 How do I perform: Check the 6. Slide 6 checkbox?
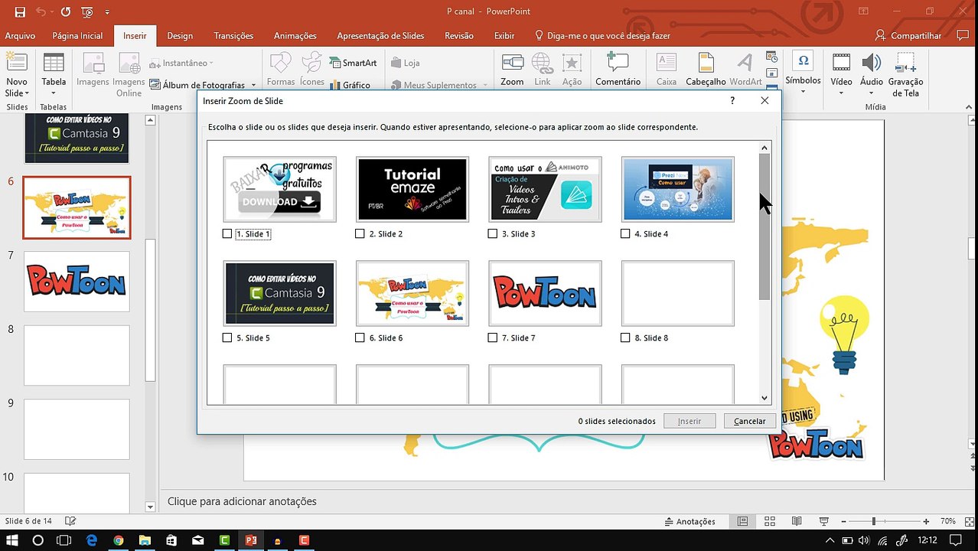(360, 337)
